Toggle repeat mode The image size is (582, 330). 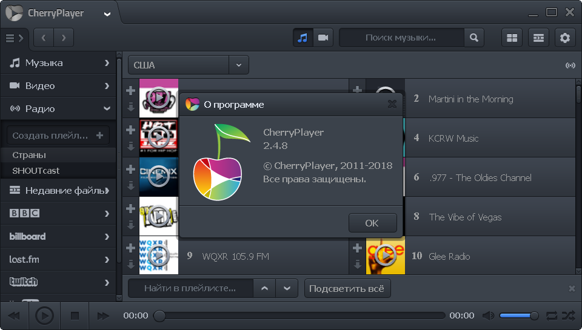pyautogui.click(x=552, y=316)
